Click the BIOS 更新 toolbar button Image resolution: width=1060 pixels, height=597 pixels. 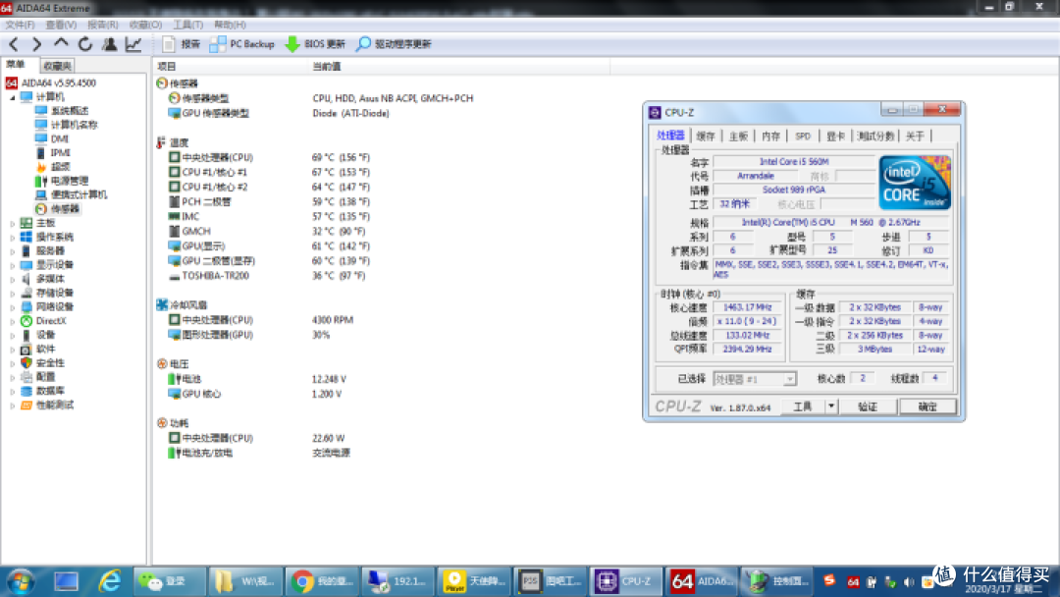(x=315, y=44)
